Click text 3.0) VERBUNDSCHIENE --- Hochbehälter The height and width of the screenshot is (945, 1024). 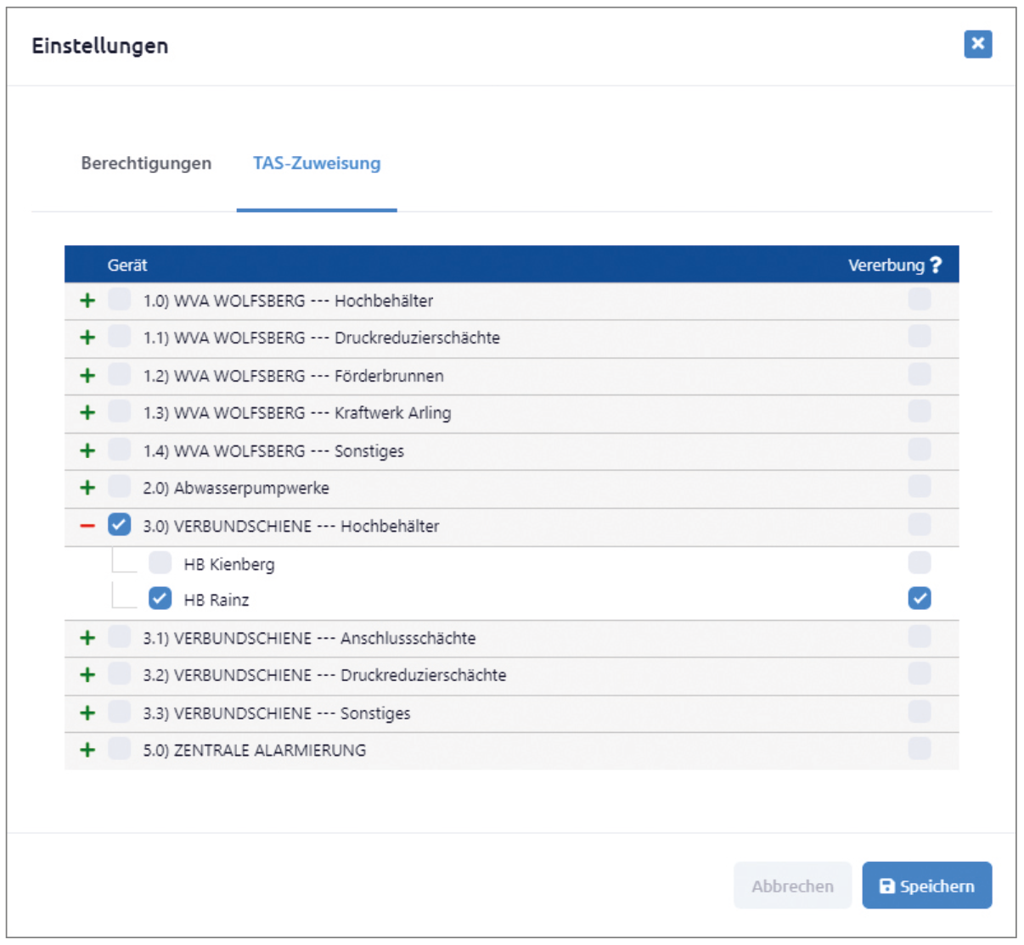[291, 527]
